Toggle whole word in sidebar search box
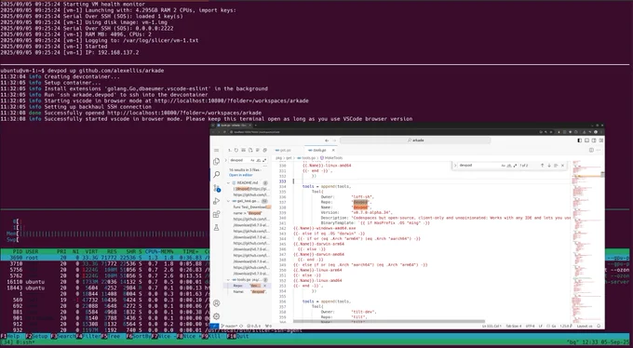633x348 pixels. [259, 160]
